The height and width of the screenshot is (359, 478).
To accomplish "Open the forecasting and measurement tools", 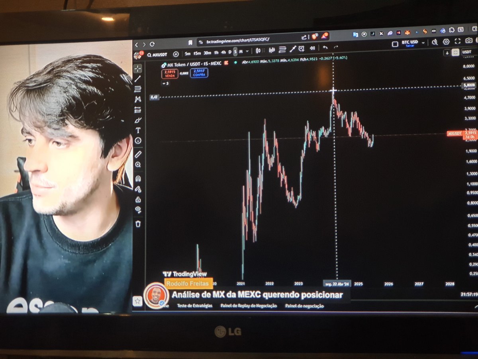I will 138,110.
